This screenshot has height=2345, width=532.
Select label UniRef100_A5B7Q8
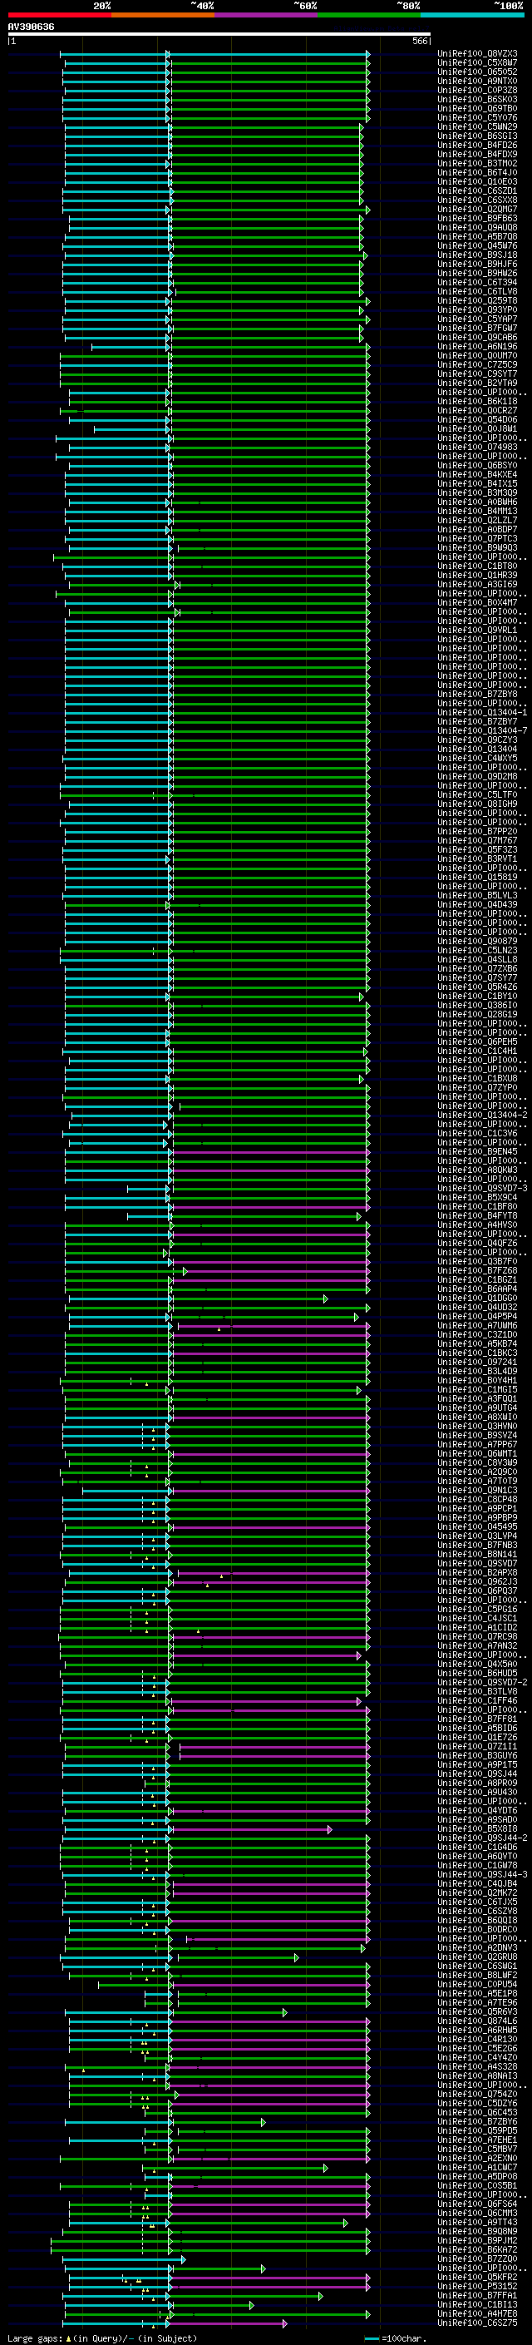click(477, 237)
